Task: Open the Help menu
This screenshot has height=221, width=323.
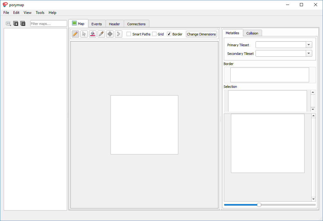Action: pos(52,13)
